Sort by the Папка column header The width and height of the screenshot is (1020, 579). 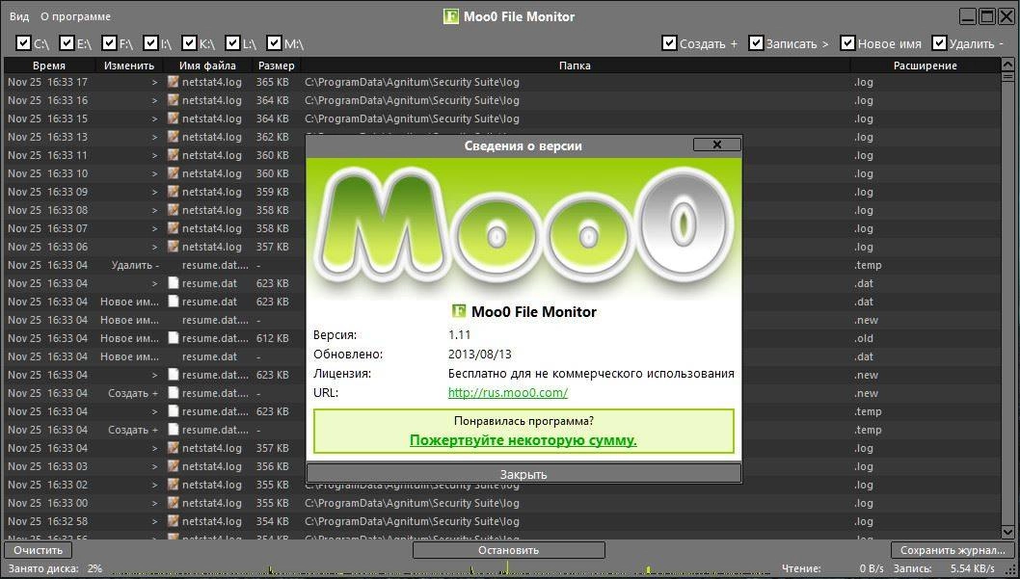(x=575, y=65)
